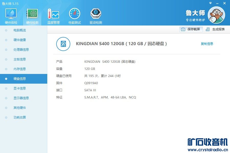230x153 pixels.
Task: Click the 固件 field label
Action: [x=59, y=83]
